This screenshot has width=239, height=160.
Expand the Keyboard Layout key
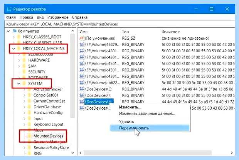[x=24, y=124]
